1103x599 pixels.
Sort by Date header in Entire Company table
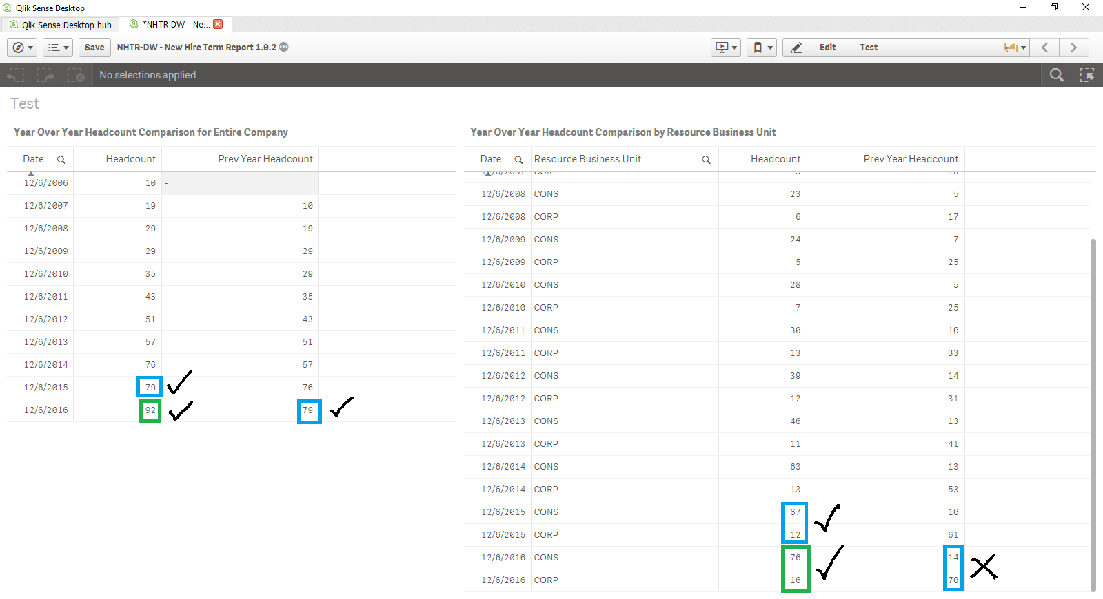pyautogui.click(x=33, y=159)
